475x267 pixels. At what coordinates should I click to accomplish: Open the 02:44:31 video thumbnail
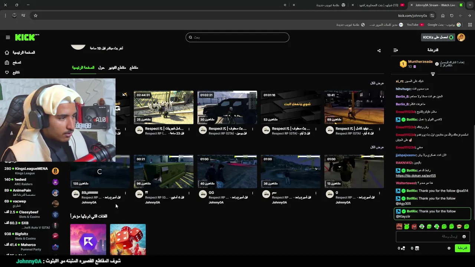click(x=164, y=107)
